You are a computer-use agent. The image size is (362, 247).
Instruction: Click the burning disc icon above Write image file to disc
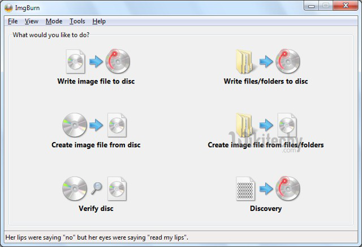[x=118, y=61]
